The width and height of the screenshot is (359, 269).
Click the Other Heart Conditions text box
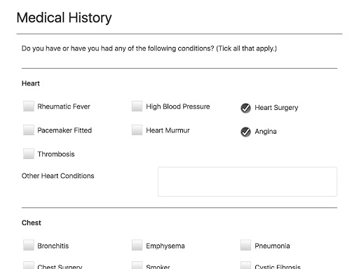pos(248,181)
